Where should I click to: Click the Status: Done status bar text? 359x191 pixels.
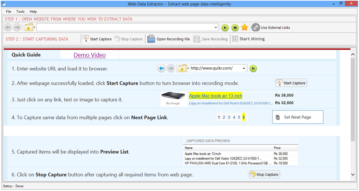(x=13, y=186)
